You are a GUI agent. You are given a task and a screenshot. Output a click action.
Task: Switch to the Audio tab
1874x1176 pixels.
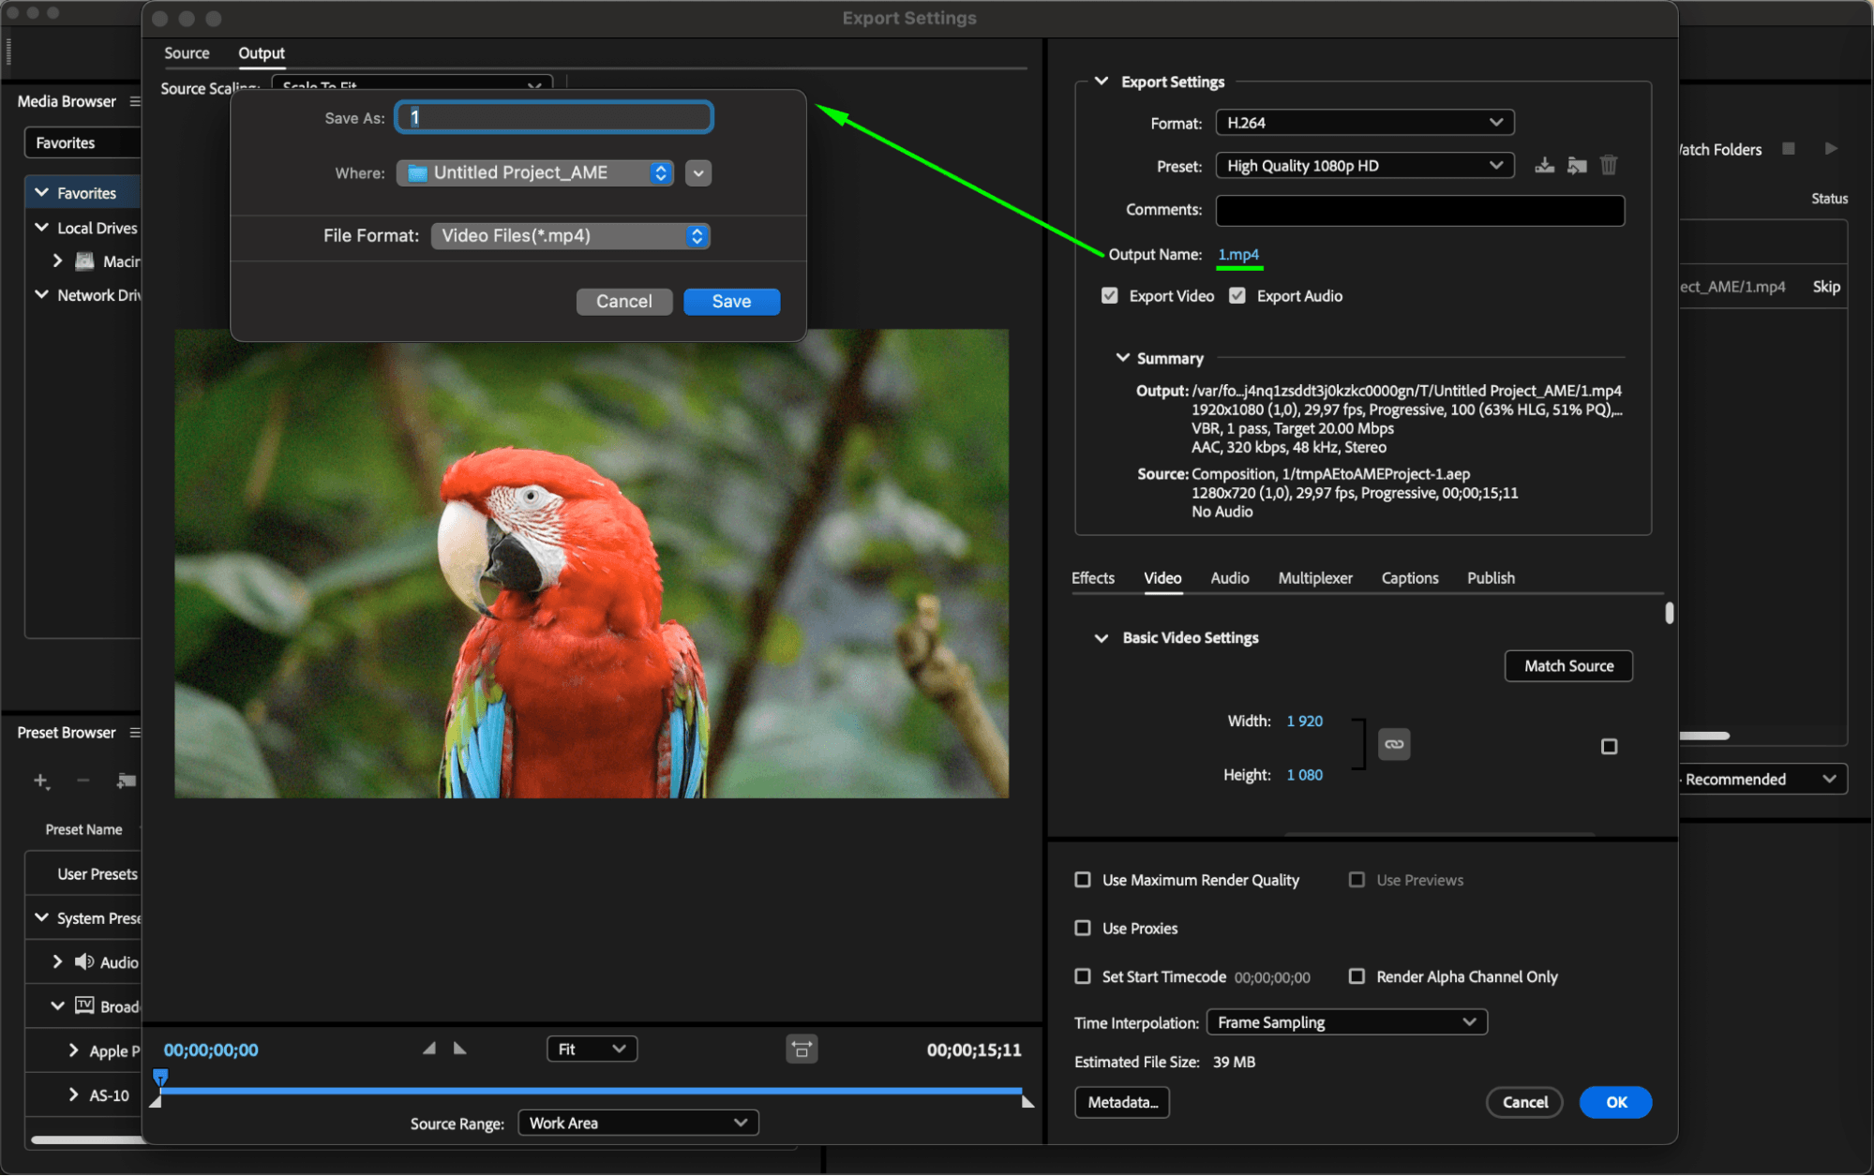[1229, 578]
